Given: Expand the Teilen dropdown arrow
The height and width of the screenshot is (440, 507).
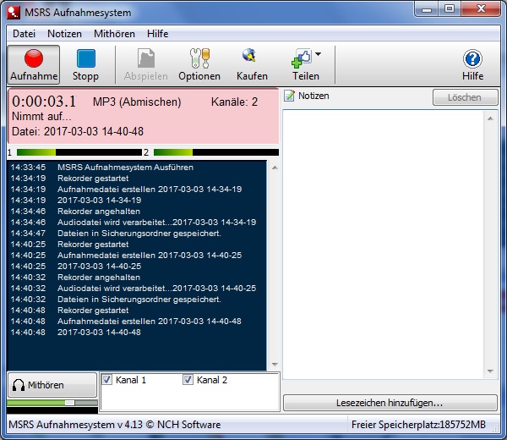Looking at the screenshot, I should (x=319, y=54).
